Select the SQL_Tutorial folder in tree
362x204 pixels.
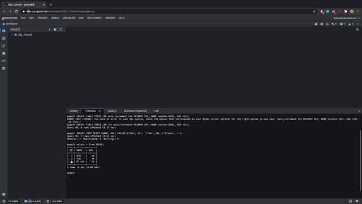pyautogui.click(x=25, y=35)
